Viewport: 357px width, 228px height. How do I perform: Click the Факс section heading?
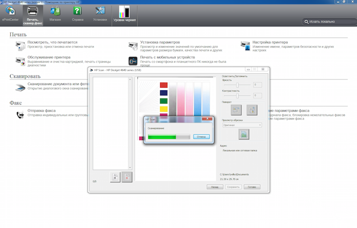coord(16,103)
